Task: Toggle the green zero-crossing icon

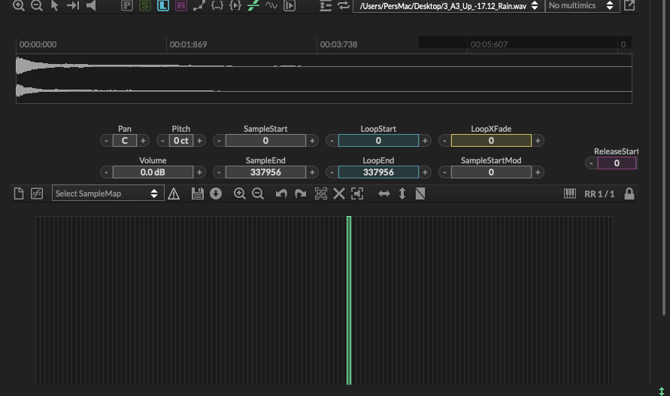Action: tap(253, 5)
